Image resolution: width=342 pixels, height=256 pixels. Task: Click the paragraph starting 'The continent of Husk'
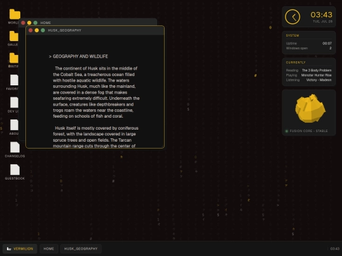point(96,92)
